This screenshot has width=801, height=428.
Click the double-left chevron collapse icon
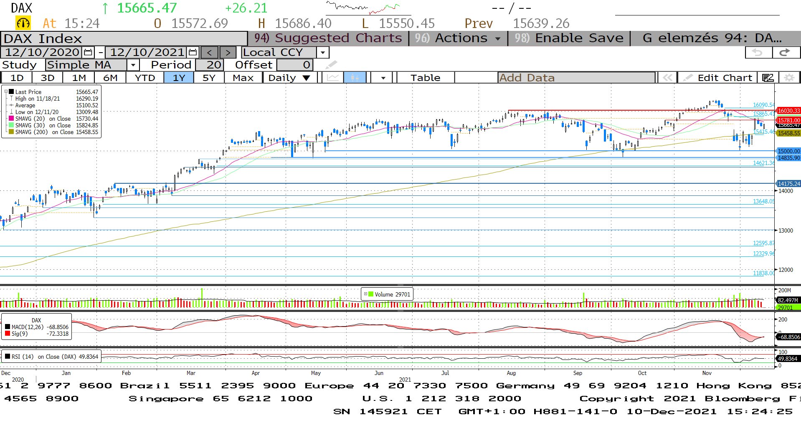pos(667,78)
